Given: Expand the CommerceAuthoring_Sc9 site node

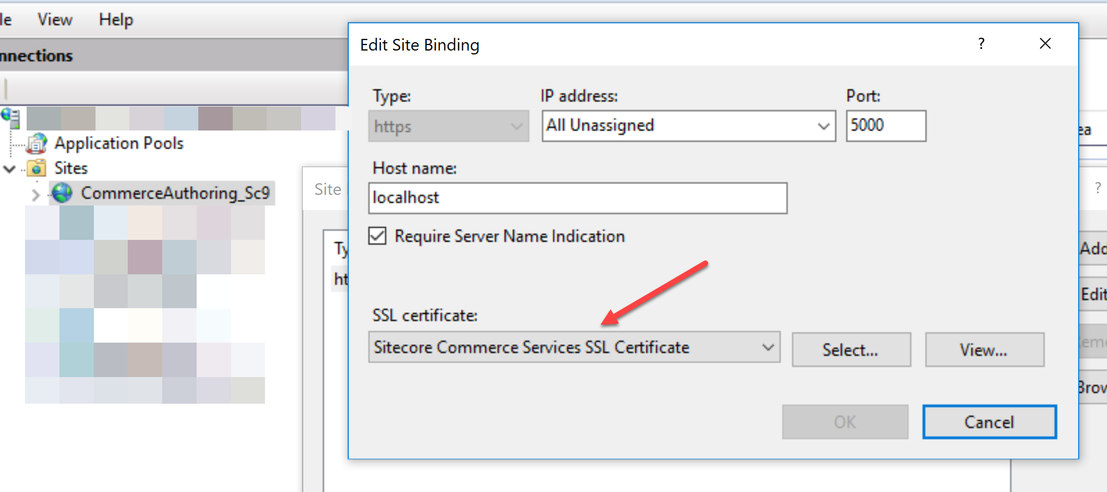Looking at the screenshot, I should coord(36,194).
